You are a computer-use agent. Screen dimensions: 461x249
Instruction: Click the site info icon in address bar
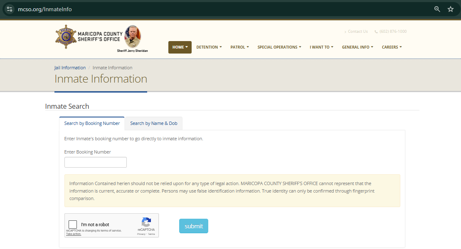tap(10, 9)
